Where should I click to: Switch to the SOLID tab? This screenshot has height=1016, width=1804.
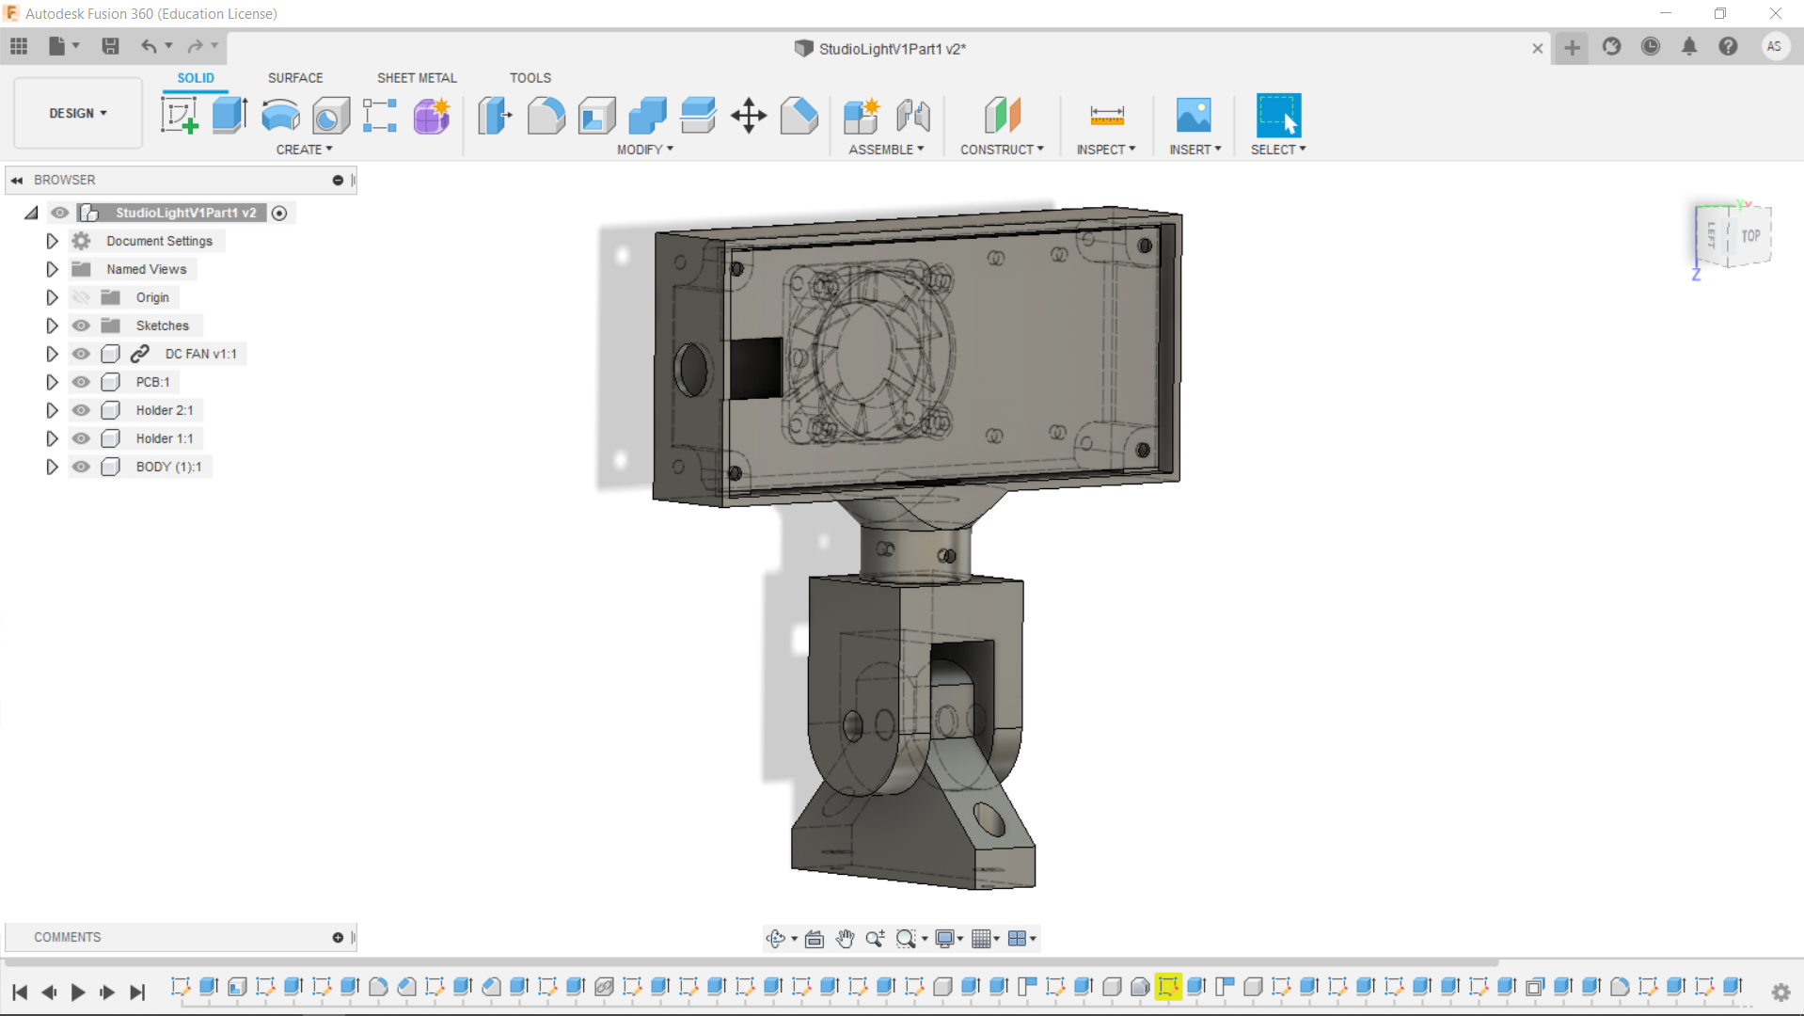tap(196, 78)
